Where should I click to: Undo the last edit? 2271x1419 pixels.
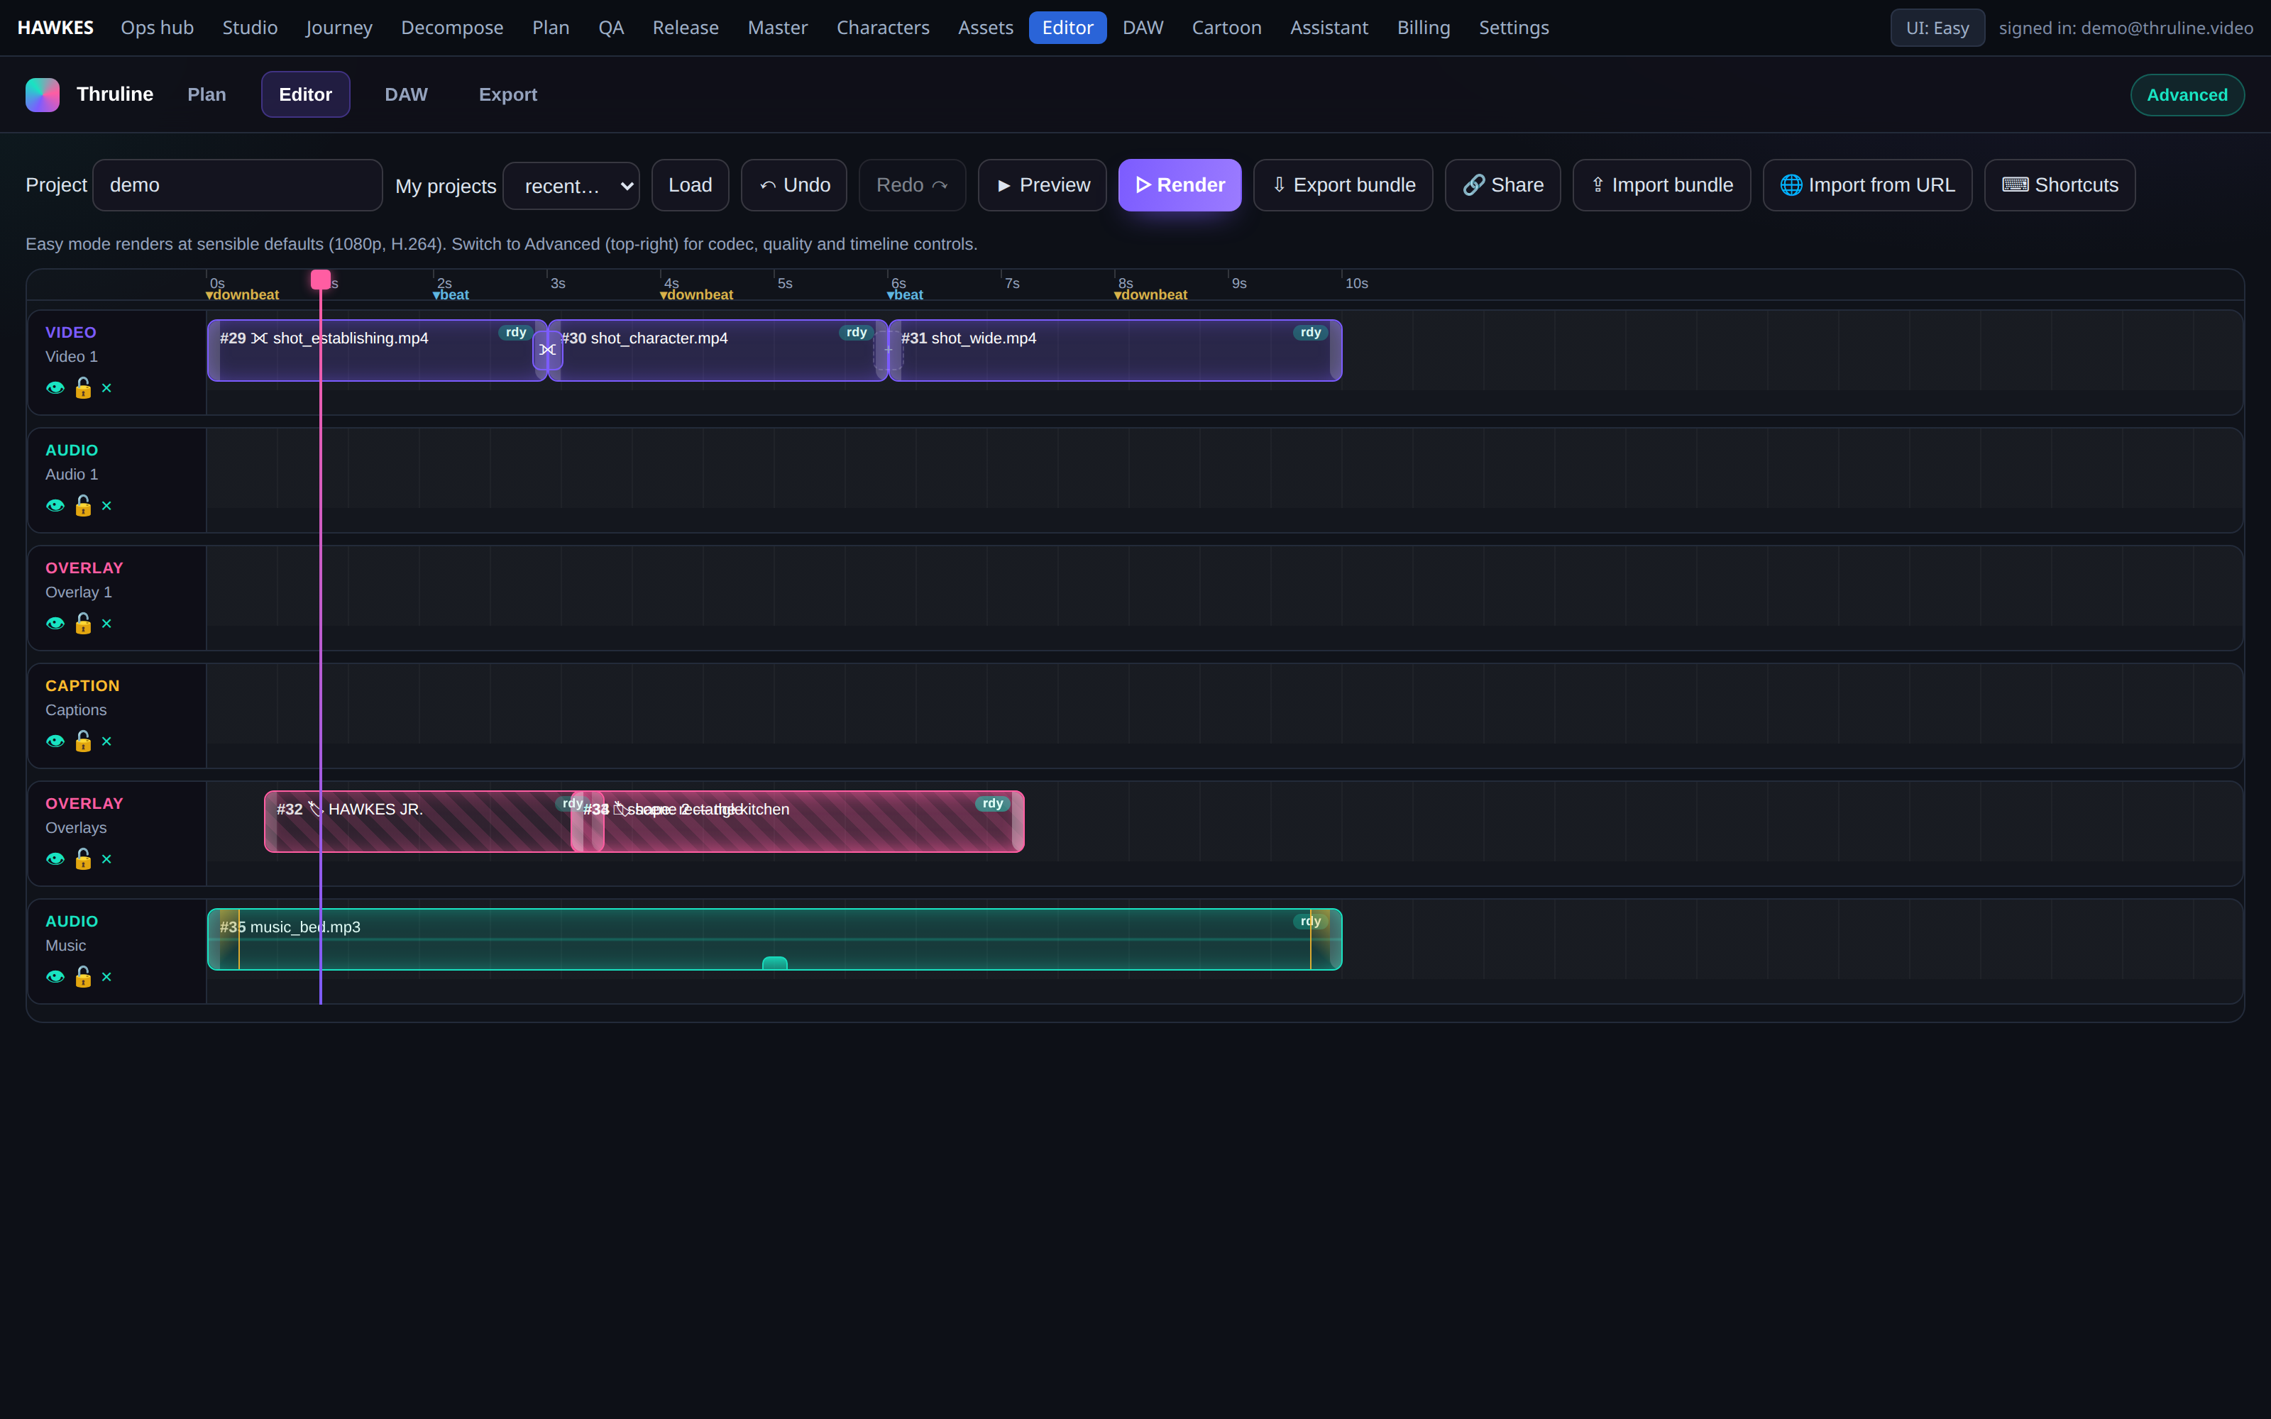coord(794,185)
